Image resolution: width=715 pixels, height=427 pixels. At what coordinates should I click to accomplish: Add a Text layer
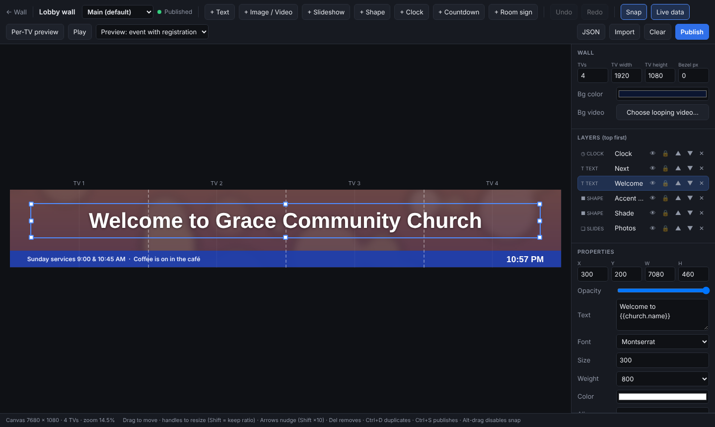coord(219,12)
